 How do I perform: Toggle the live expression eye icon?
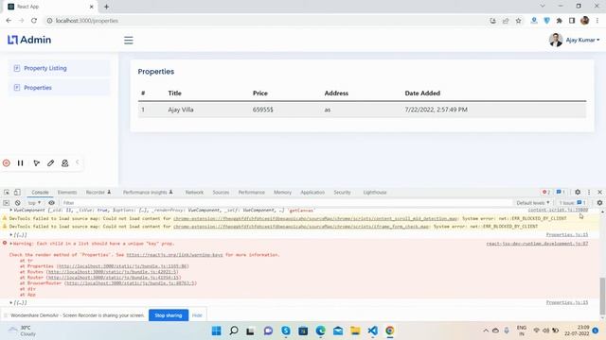point(51,203)
